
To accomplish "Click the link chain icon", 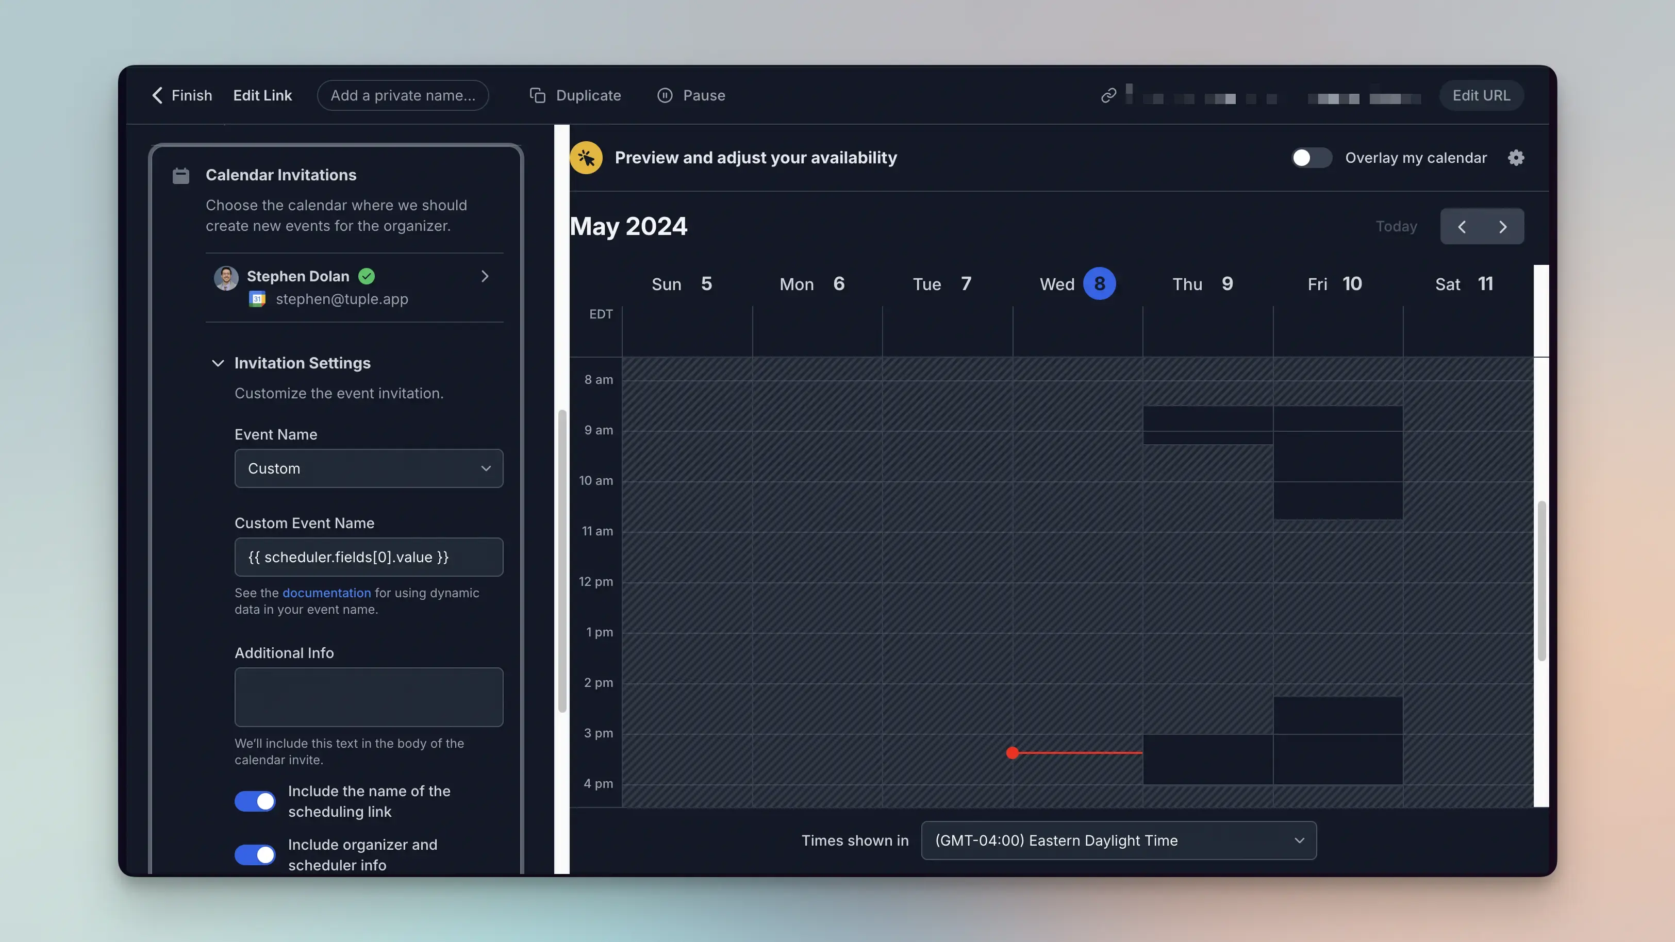I will [x=1108, y=95].
